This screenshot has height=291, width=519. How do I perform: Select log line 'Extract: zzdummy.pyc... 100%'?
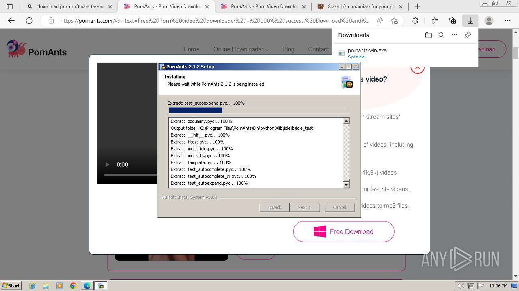(201, 121)
